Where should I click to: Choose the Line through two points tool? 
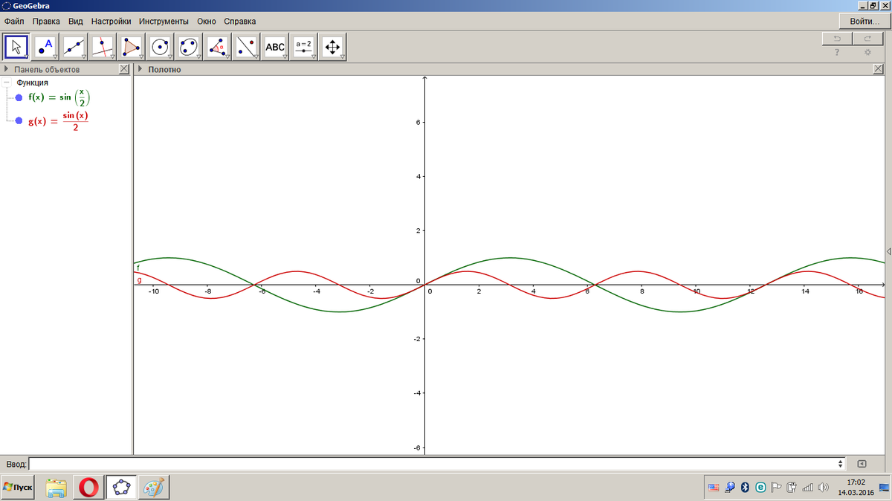74,47
